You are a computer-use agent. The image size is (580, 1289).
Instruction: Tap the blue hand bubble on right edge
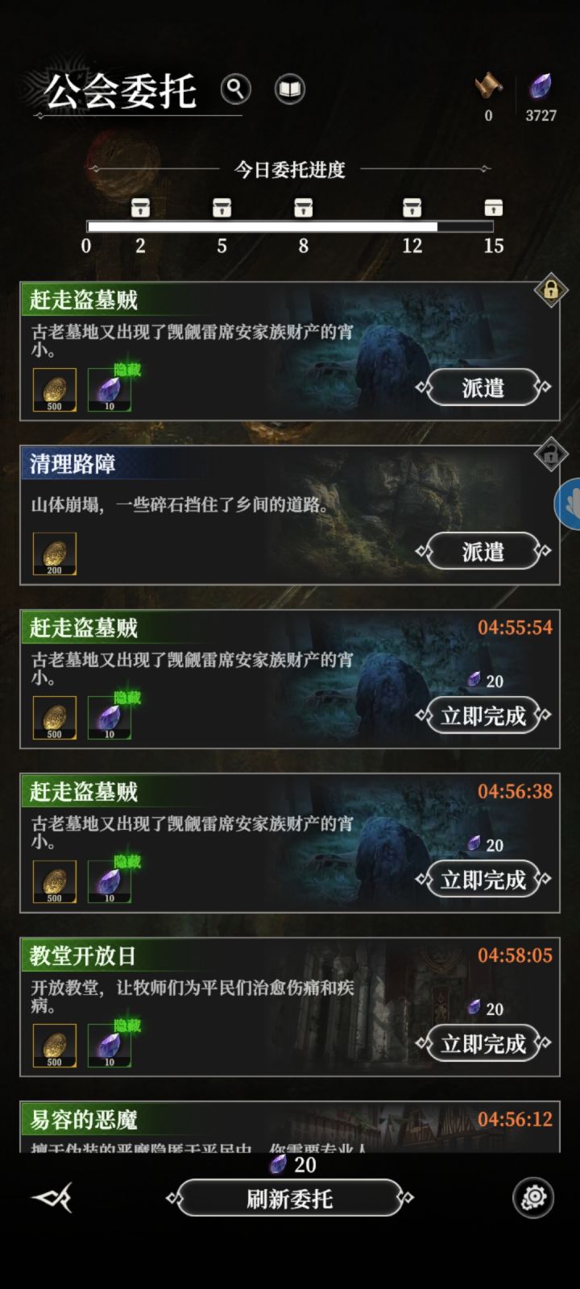tap(569, 504)
